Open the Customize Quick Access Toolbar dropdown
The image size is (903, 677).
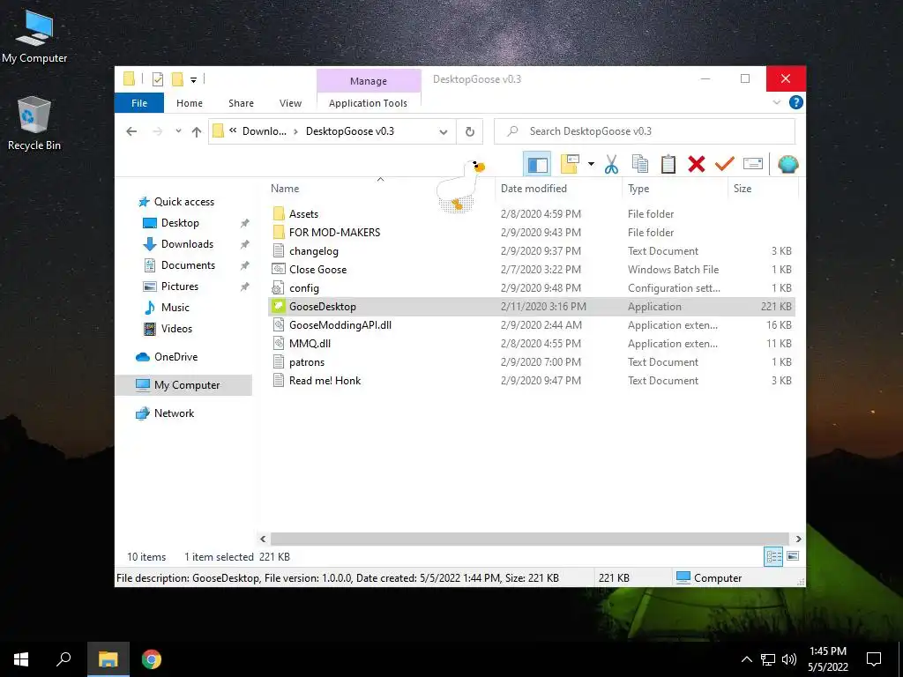point(193,80)
